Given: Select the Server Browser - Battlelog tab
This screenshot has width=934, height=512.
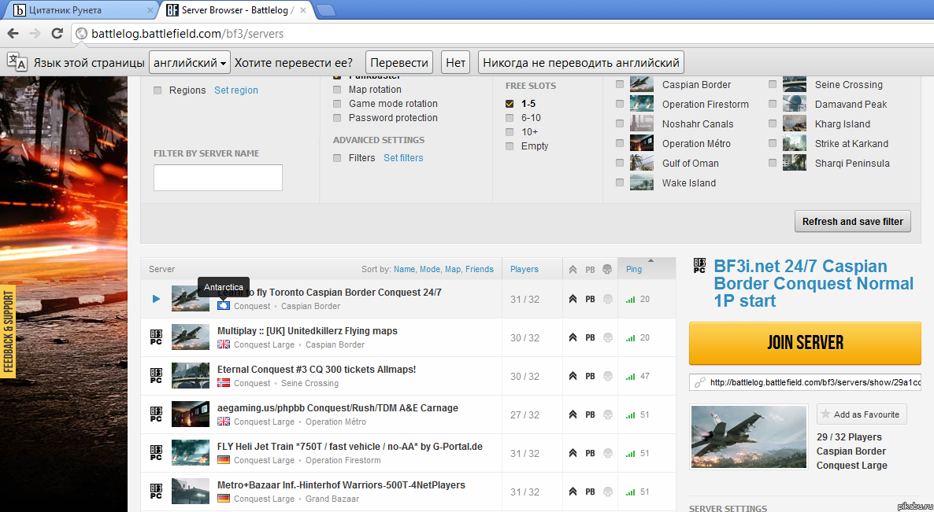Looking at the screenshot, I should pyautogui.click(x=236, y=10).
